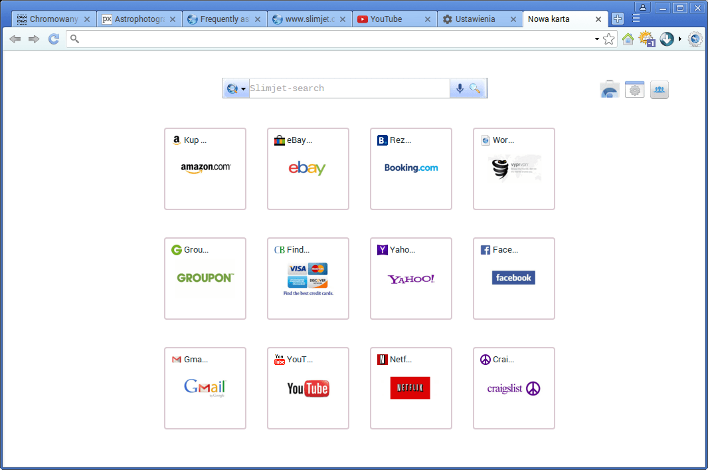Open the Booking.com speed dial tile

coord(411,169)
